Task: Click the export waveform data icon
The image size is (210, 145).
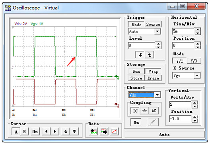Action: (x=104, y=131)
